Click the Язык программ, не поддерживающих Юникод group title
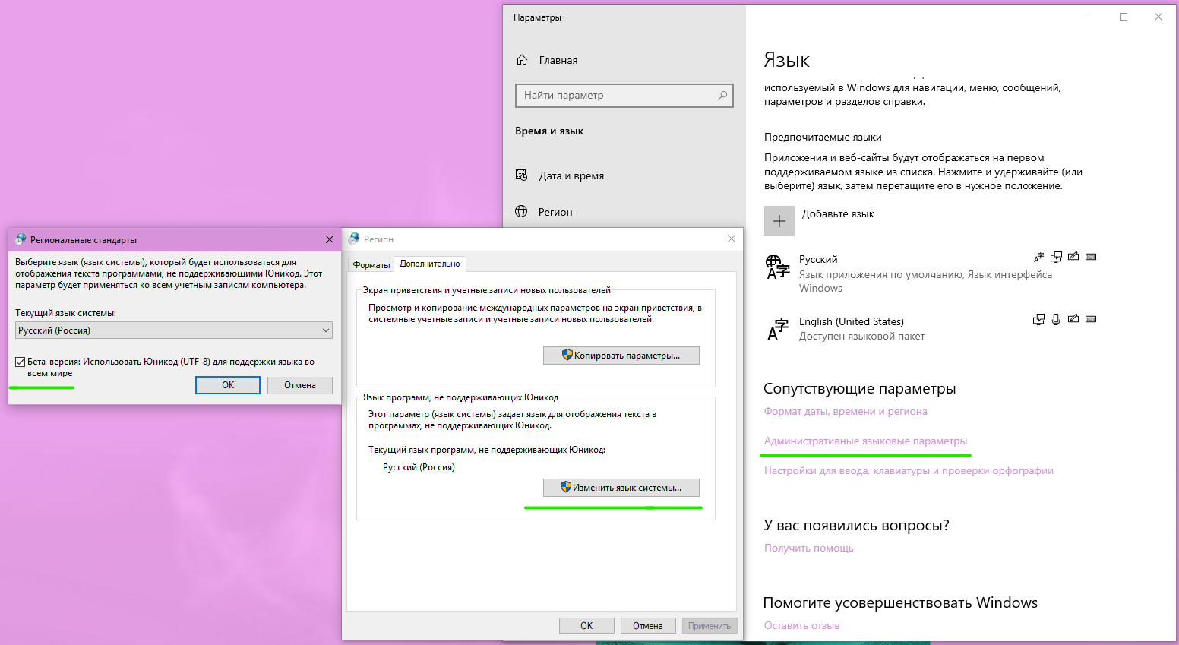The image size is (1179, 645). pos(460,397)
